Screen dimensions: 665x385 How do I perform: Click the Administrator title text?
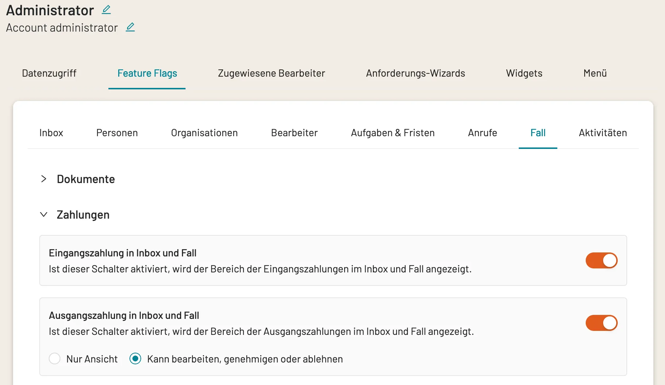(50, 10)
